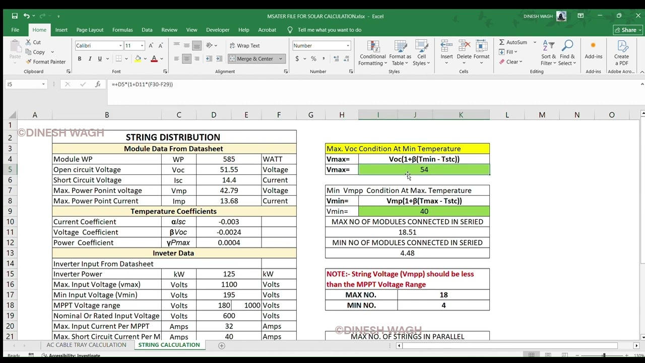Switch to the Page Layout tab
The height and width of the screenshot is (363, 645).
coord(90,30)
